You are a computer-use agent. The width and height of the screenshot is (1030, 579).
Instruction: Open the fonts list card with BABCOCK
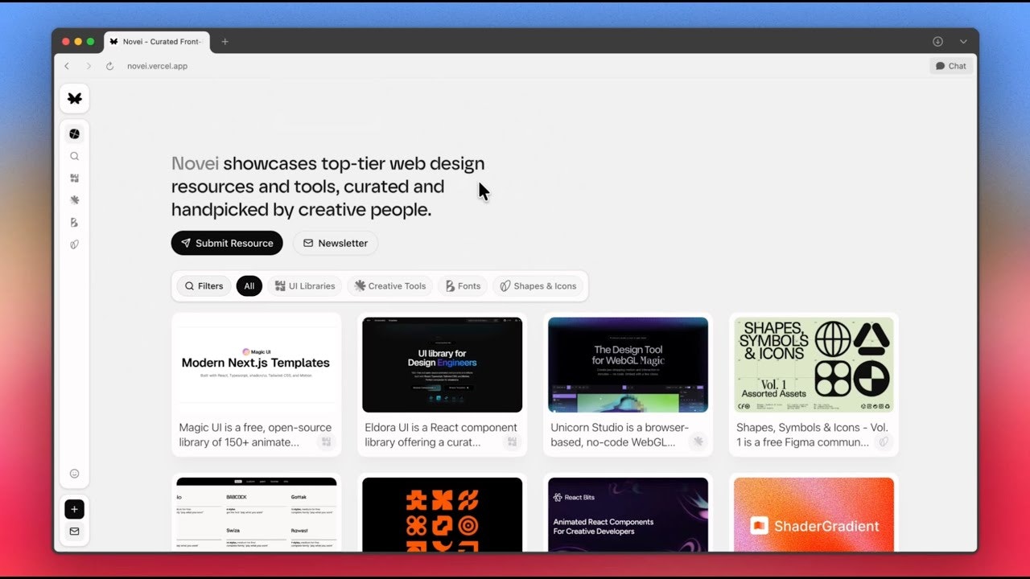coord(257,515)
